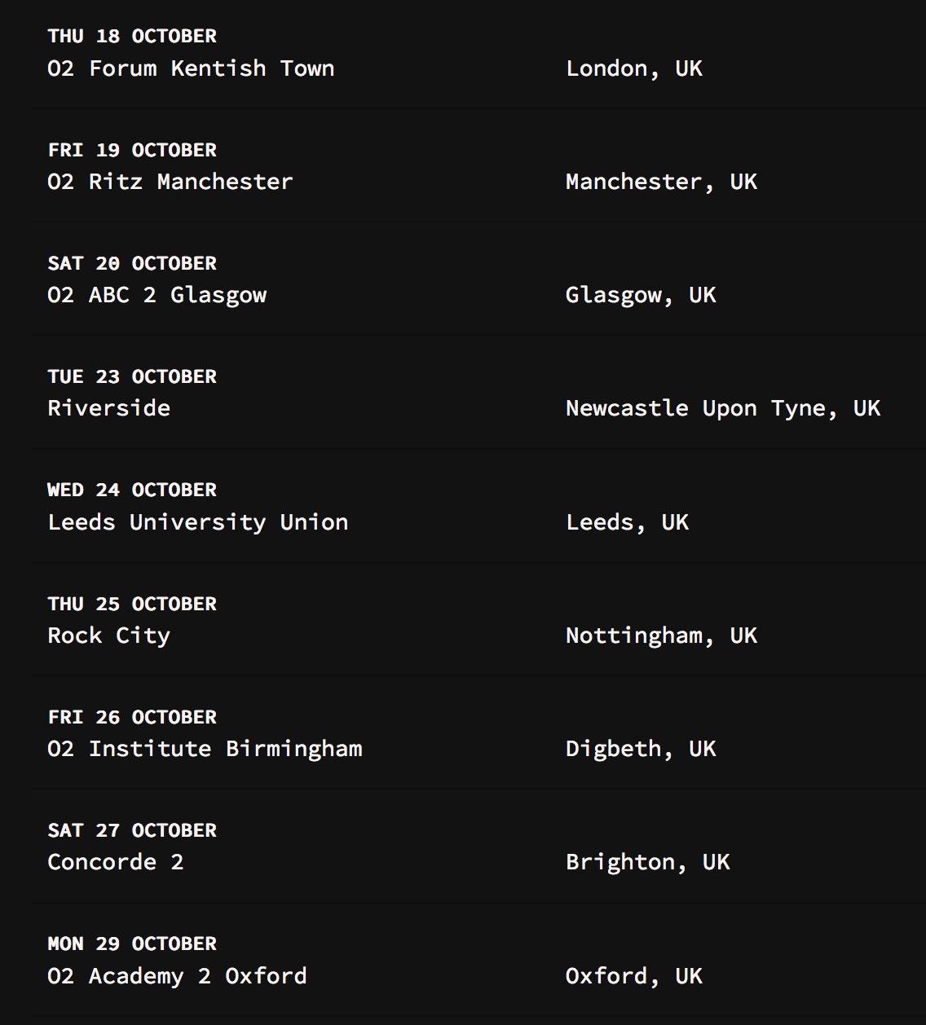Select Leeds University Union venue
The width and height of the screenshot is (926, 1025).
click(198, 522)
